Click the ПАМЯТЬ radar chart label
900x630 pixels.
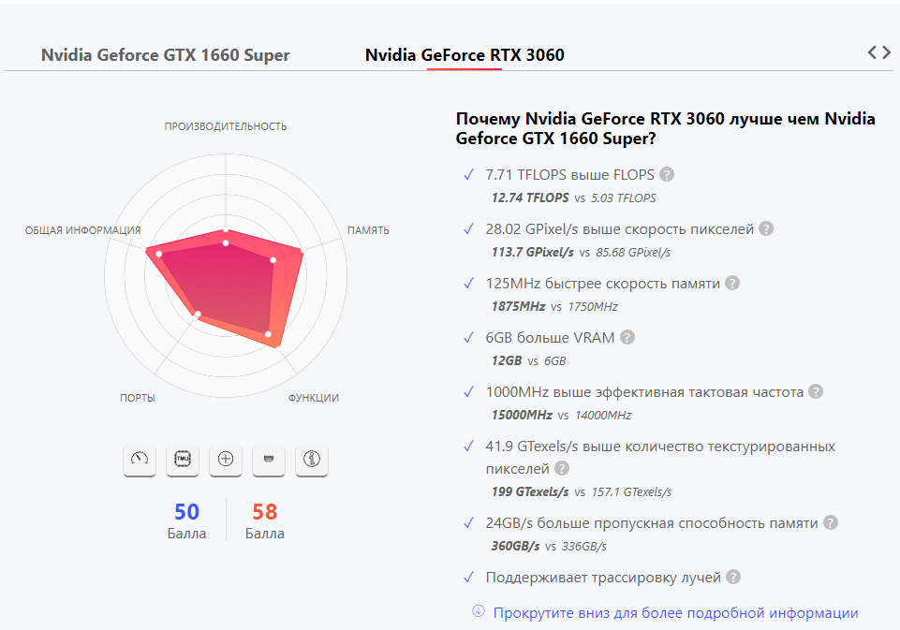coord(368,230)
